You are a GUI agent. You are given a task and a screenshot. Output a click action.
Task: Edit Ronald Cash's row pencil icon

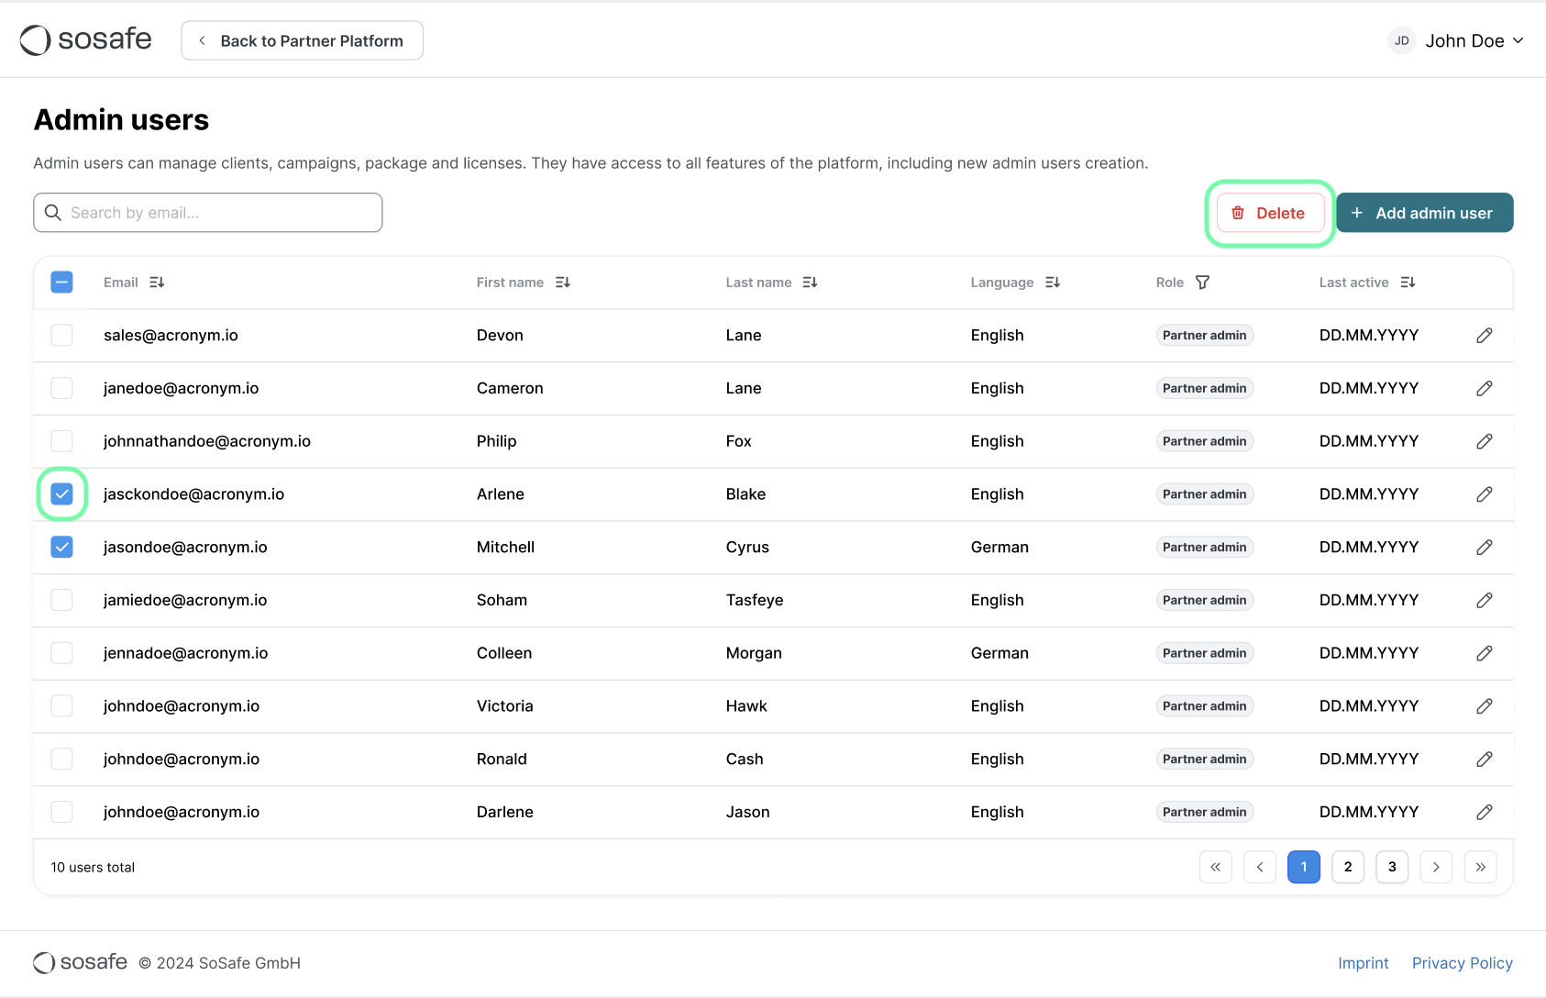1485,760
